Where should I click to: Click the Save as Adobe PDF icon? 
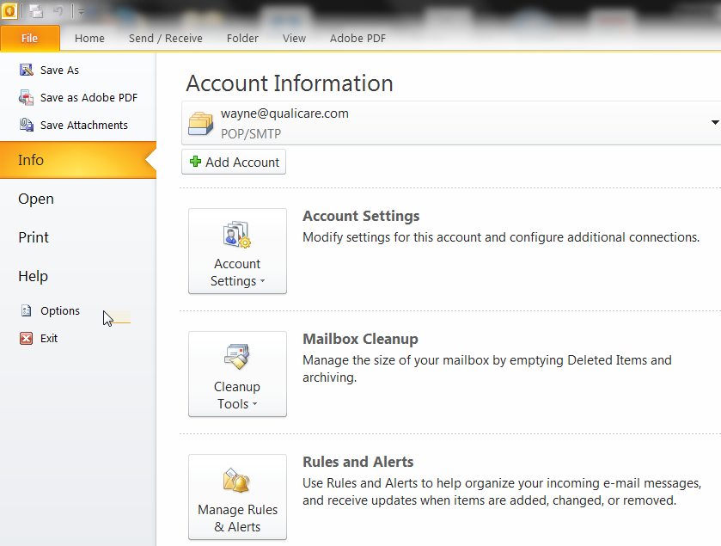[27, 98]
